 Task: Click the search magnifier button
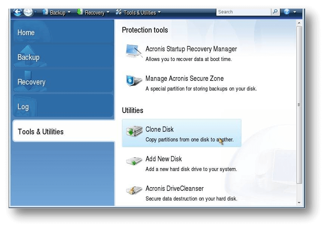(x=275, y=12)
